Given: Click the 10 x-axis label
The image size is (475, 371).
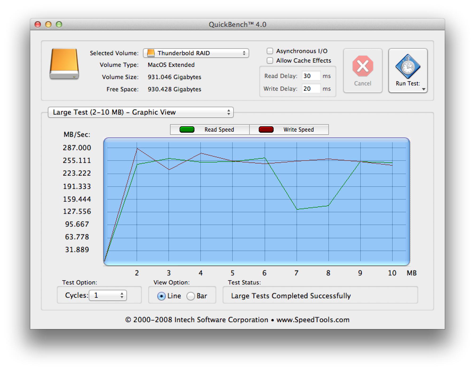Looking at the screenshot, I should (392, 273).
